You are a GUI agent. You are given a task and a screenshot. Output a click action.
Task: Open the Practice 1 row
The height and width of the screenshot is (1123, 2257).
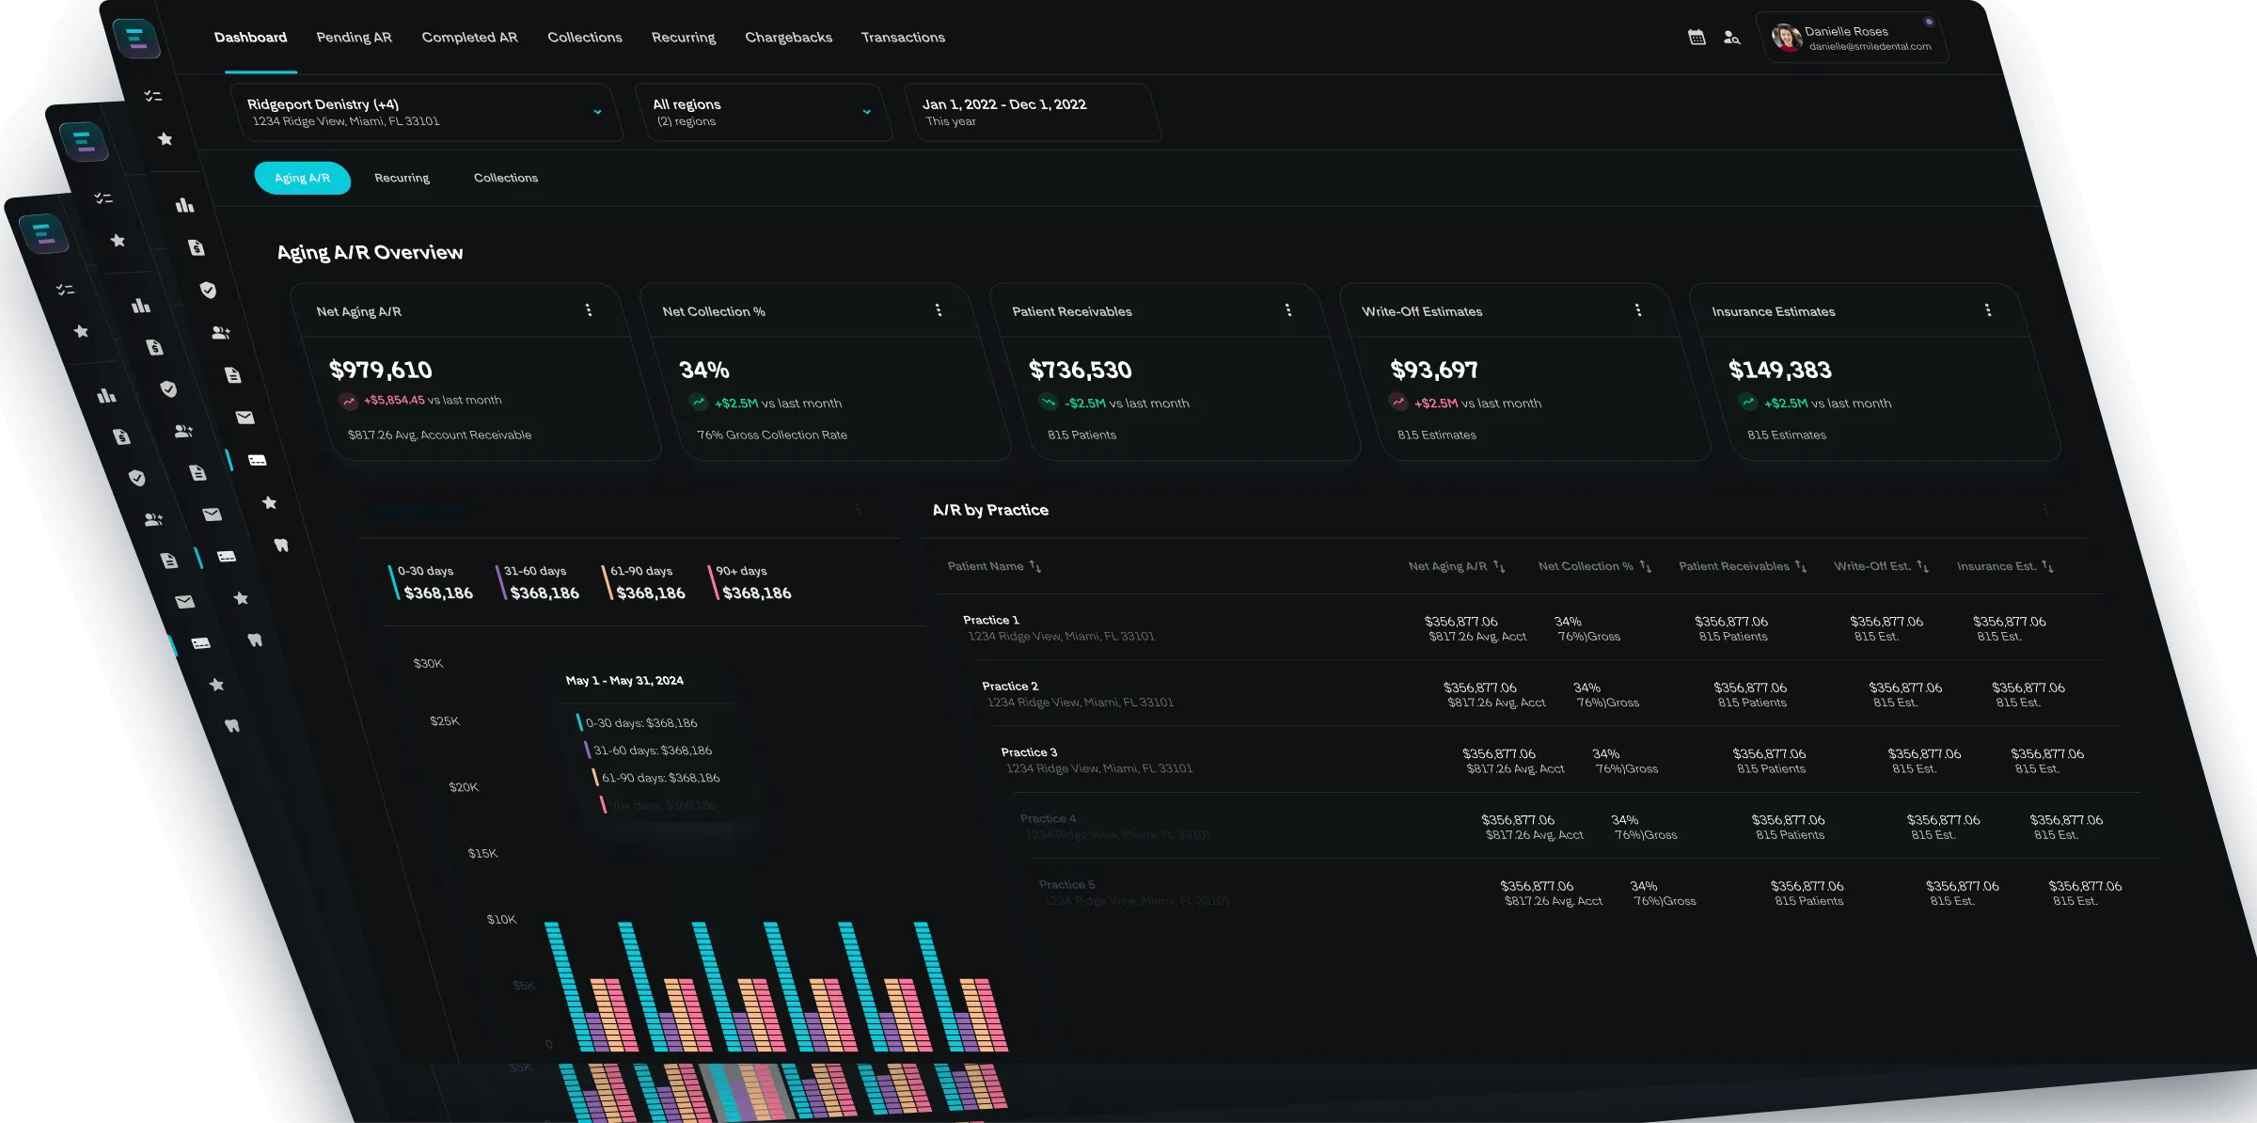pyautogui.click(x=1522, y=627)
